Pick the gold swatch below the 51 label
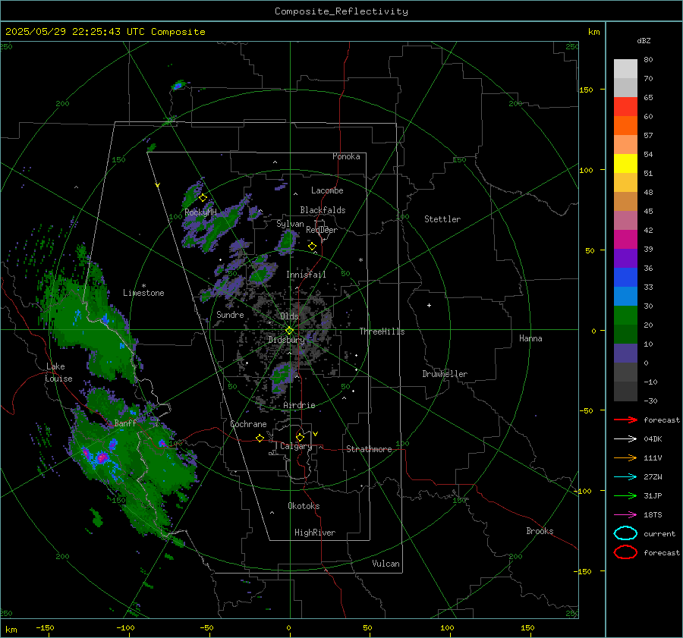The height and width of the screenshot is (638, 683). [625, 183]
